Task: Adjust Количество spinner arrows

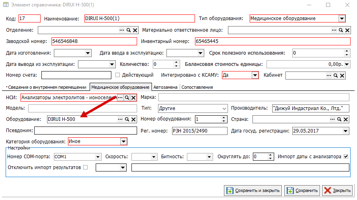Action: click(176, 64)
